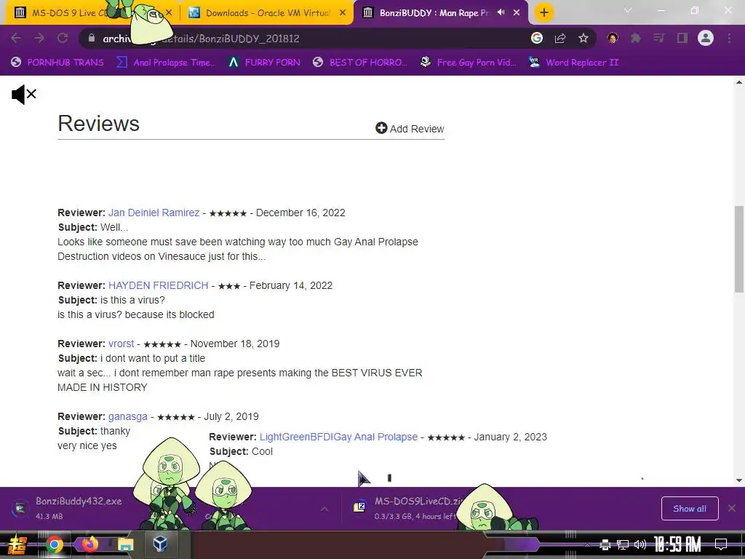Click the scrollbar down arrow

click(739, 480)
